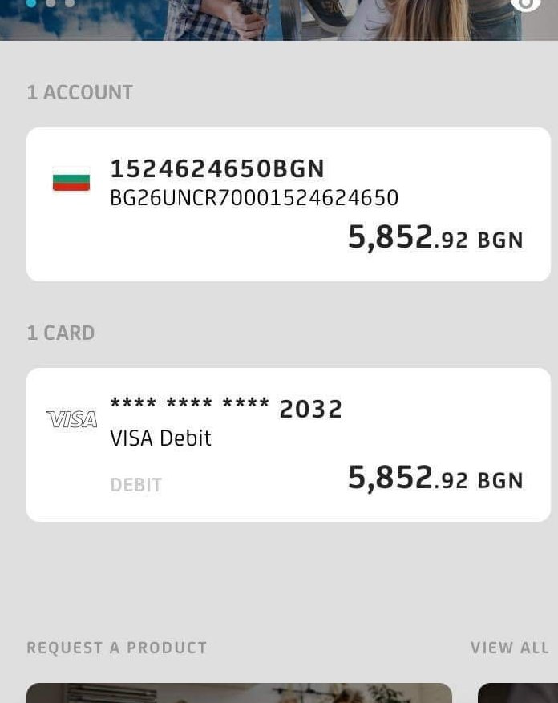
Task: Select the third carousel page dot
Action: click(69, 3)
